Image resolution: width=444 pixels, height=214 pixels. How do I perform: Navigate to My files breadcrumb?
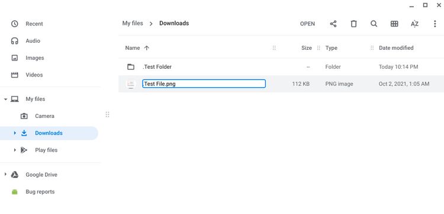pyautogui.click(x=133, y=23)
